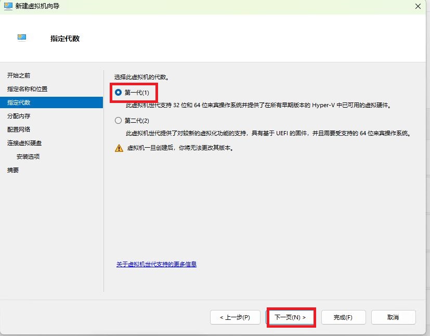Click second-generation description mentioning UEFI 的固件
The height and width of the screenshot is (336, 430).
click(x=269, y=133)
